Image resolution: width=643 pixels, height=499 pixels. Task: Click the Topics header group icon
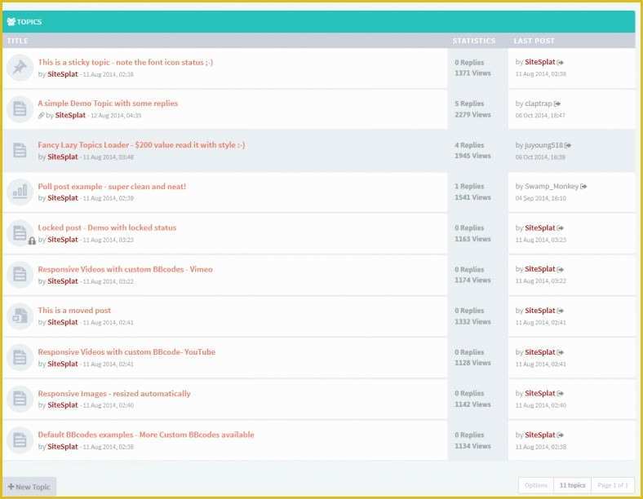pyautogui.click(x=11, y=22)
